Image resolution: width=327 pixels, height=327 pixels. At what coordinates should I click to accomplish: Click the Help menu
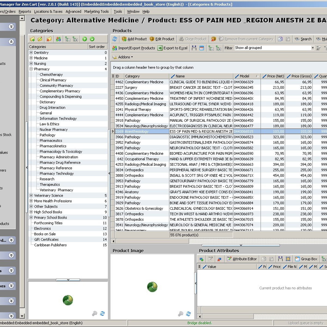coord(146,11)
